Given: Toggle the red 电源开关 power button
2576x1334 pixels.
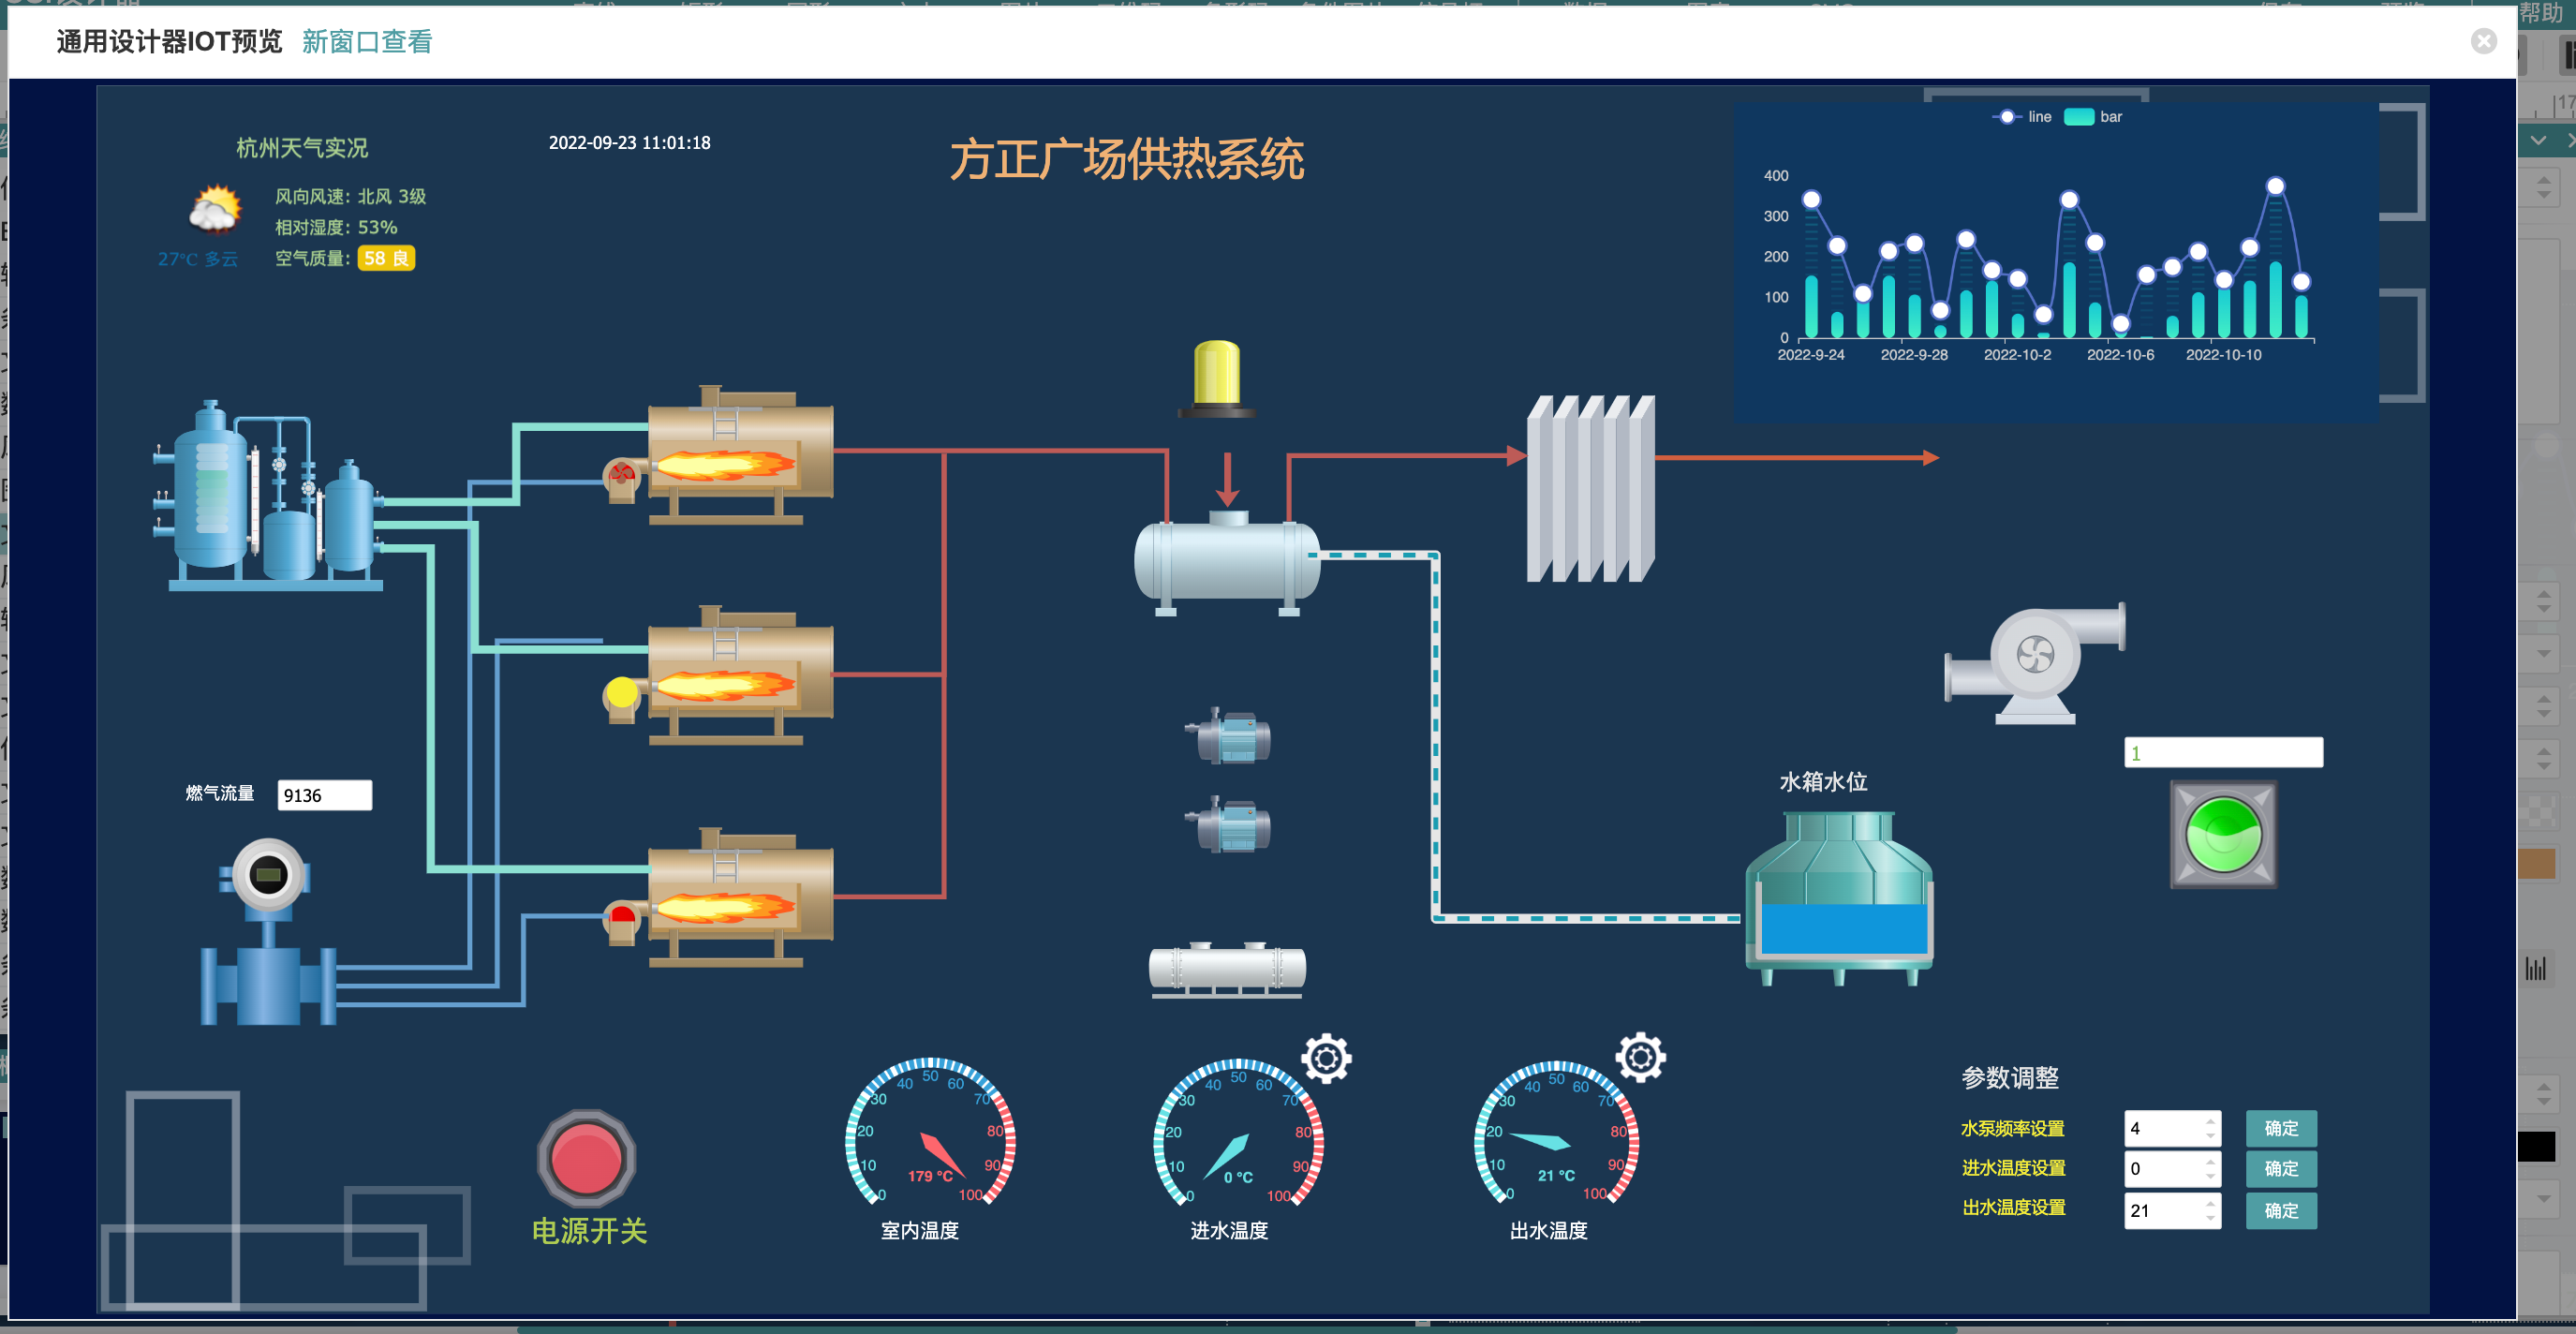Looking at the screenshot, I should (x=586, y=1158).
